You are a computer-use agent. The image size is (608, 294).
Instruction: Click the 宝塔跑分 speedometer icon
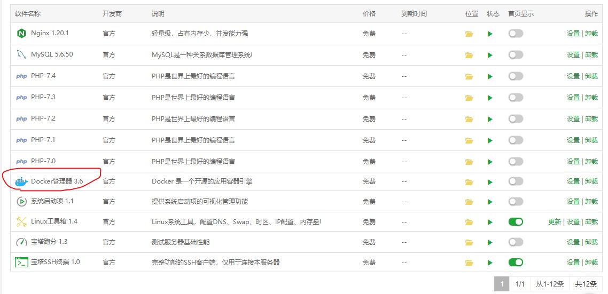pos(21,242)
